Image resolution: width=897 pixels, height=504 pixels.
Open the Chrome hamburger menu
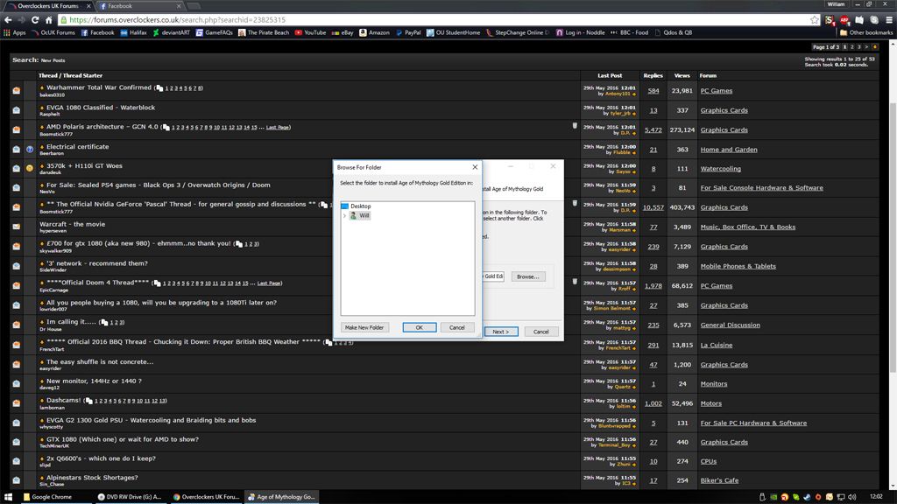pos(889,20)
